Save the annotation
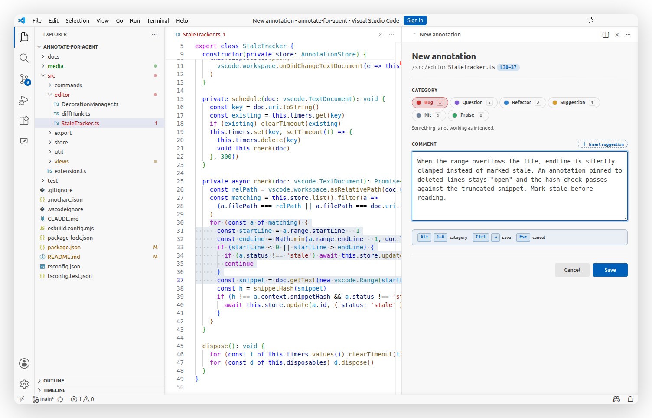This screenshot has width=652, height=418. point(610,270)
